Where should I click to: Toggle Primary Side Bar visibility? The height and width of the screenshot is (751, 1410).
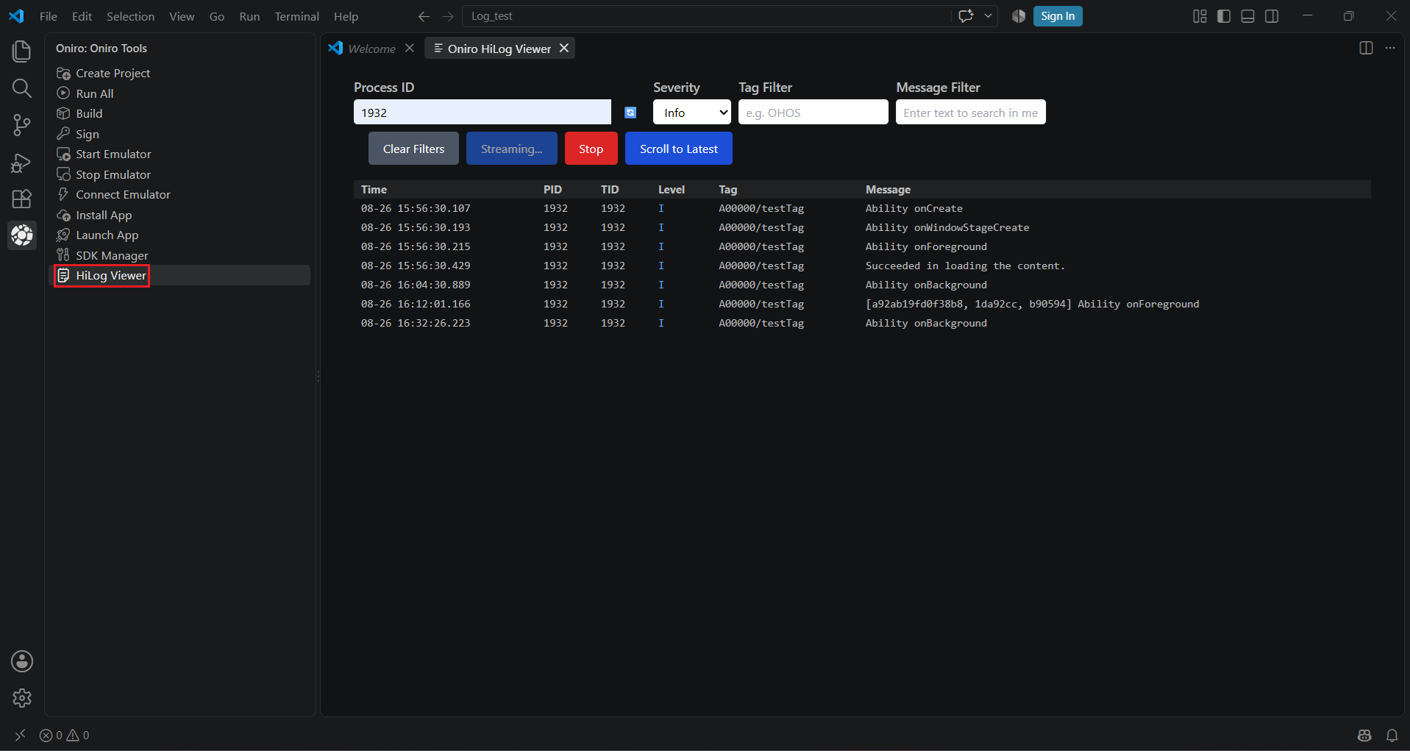click(1224, 16)
